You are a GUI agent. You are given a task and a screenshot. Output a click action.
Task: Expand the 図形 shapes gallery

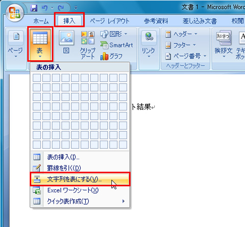point(114,34)
